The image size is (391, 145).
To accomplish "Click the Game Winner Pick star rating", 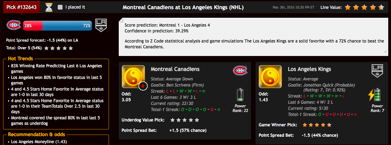I will pyautogui.click(x=317, y=125).
